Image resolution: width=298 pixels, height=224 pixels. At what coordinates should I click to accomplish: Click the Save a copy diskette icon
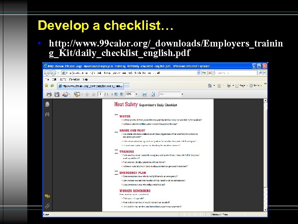pos(57,94)
